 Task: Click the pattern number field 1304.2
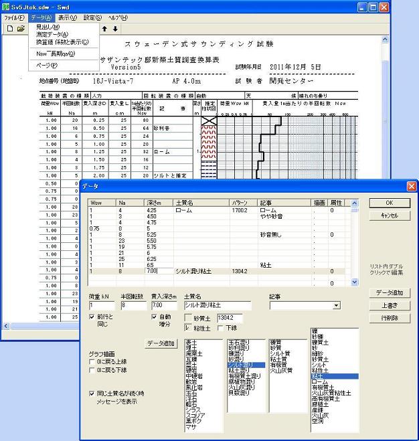pyautogui.click(x=230, y=318)
